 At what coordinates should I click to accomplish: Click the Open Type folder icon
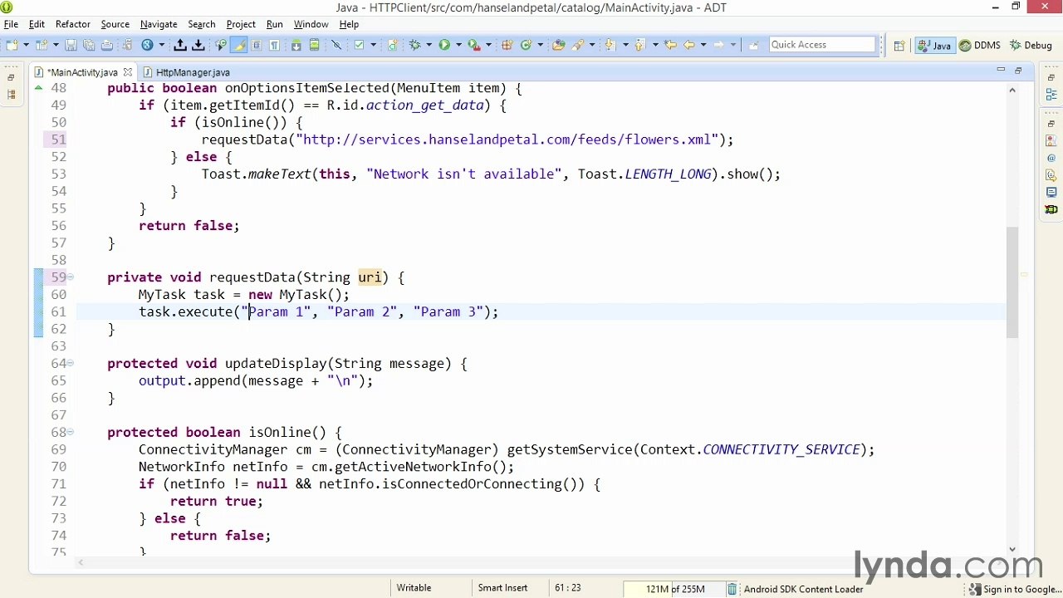(558, 45)
